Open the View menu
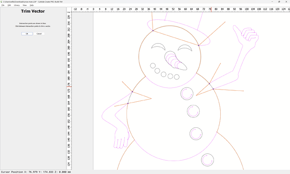 point(25,5)
